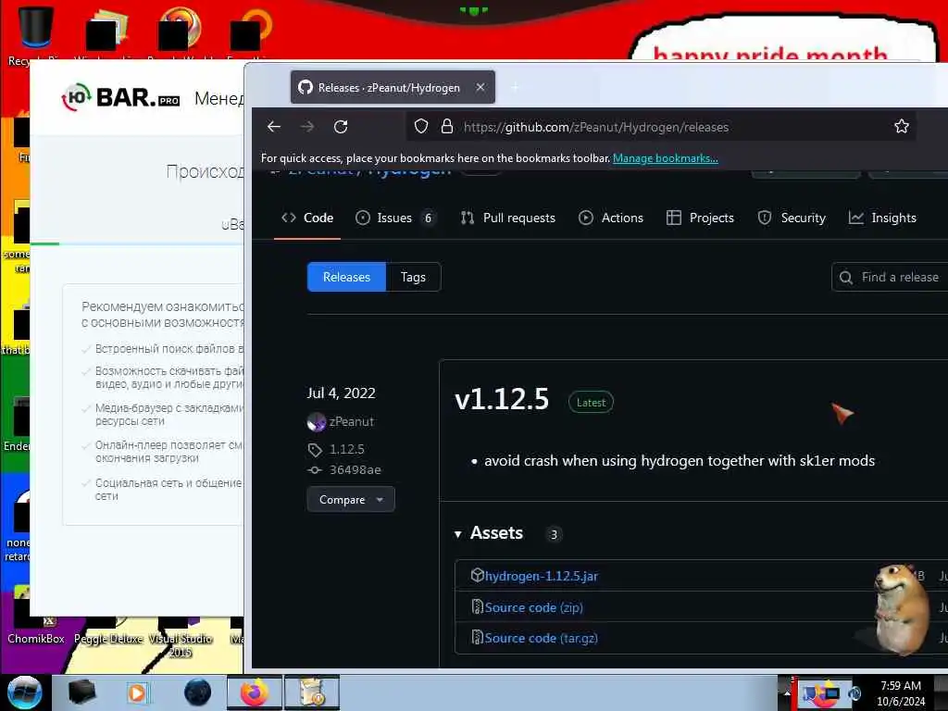Select Peggle Deluxe desktop icon
The height and width of the screenshot is (711, 948).
coord(108,630)
